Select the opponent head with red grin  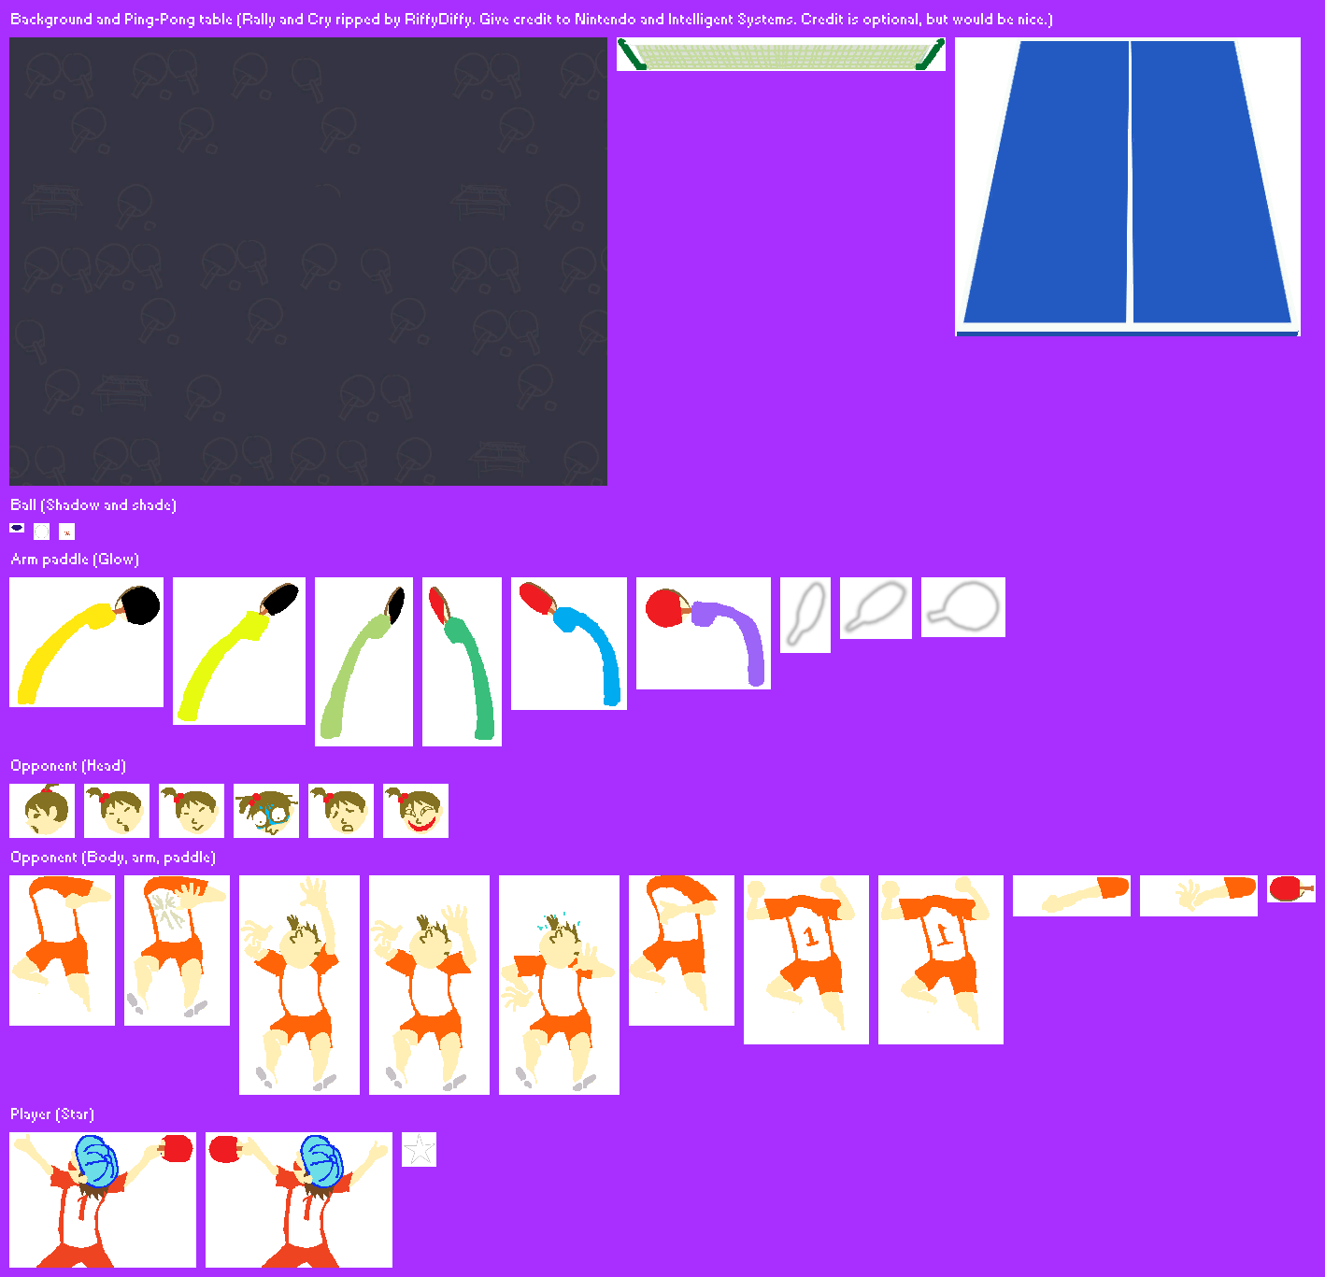coord(416,811)
